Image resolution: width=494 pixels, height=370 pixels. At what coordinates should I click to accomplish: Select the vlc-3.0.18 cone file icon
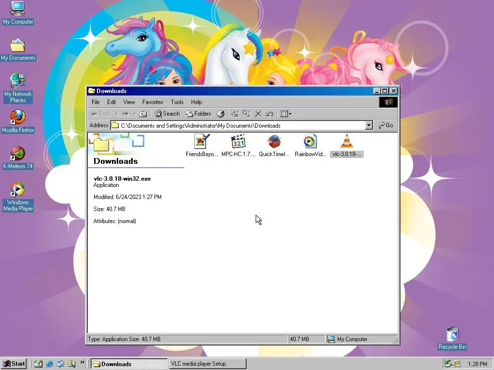coord(346,141)
